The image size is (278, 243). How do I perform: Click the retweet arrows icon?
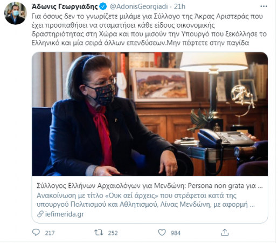tap(99, 232)
